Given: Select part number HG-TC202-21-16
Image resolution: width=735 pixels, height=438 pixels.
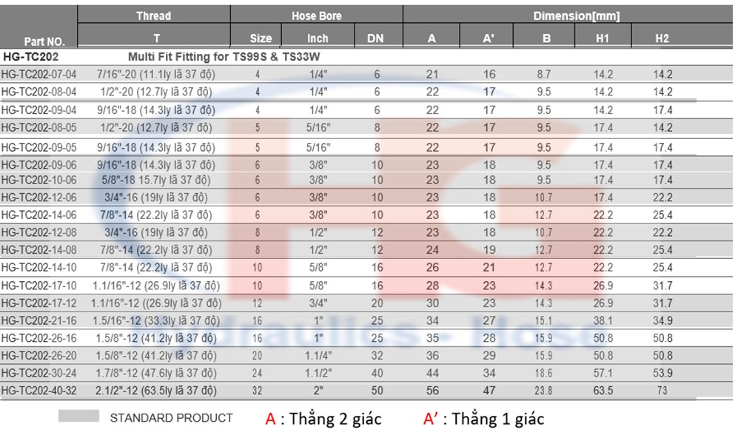Looking at the screenshot, I should [39, 320].
